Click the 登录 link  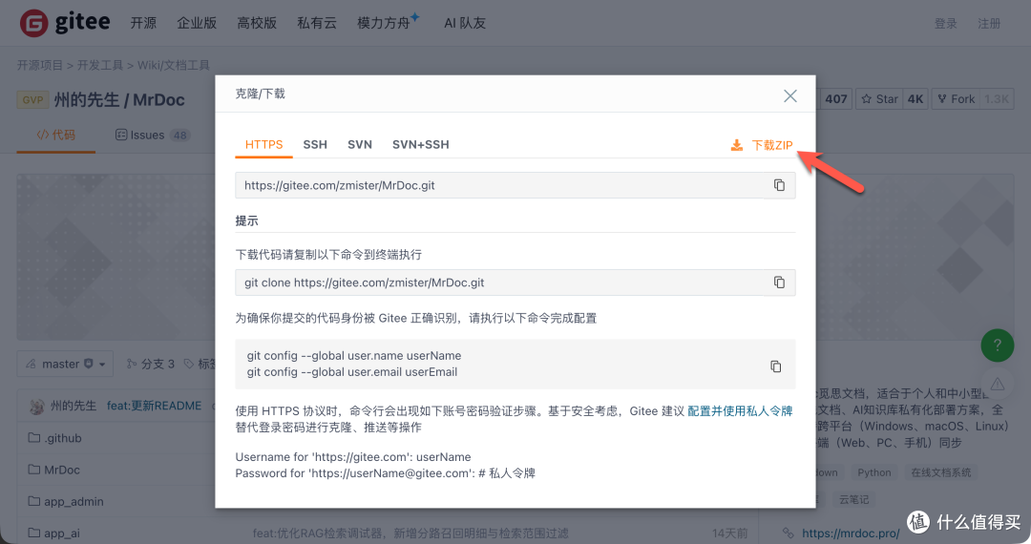pyautogui.click(x=945, y=24)
